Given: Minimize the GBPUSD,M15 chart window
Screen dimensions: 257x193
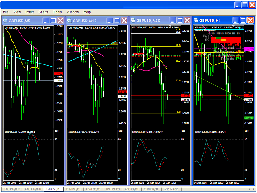Looking at the screenshot, I should (109, 21).
